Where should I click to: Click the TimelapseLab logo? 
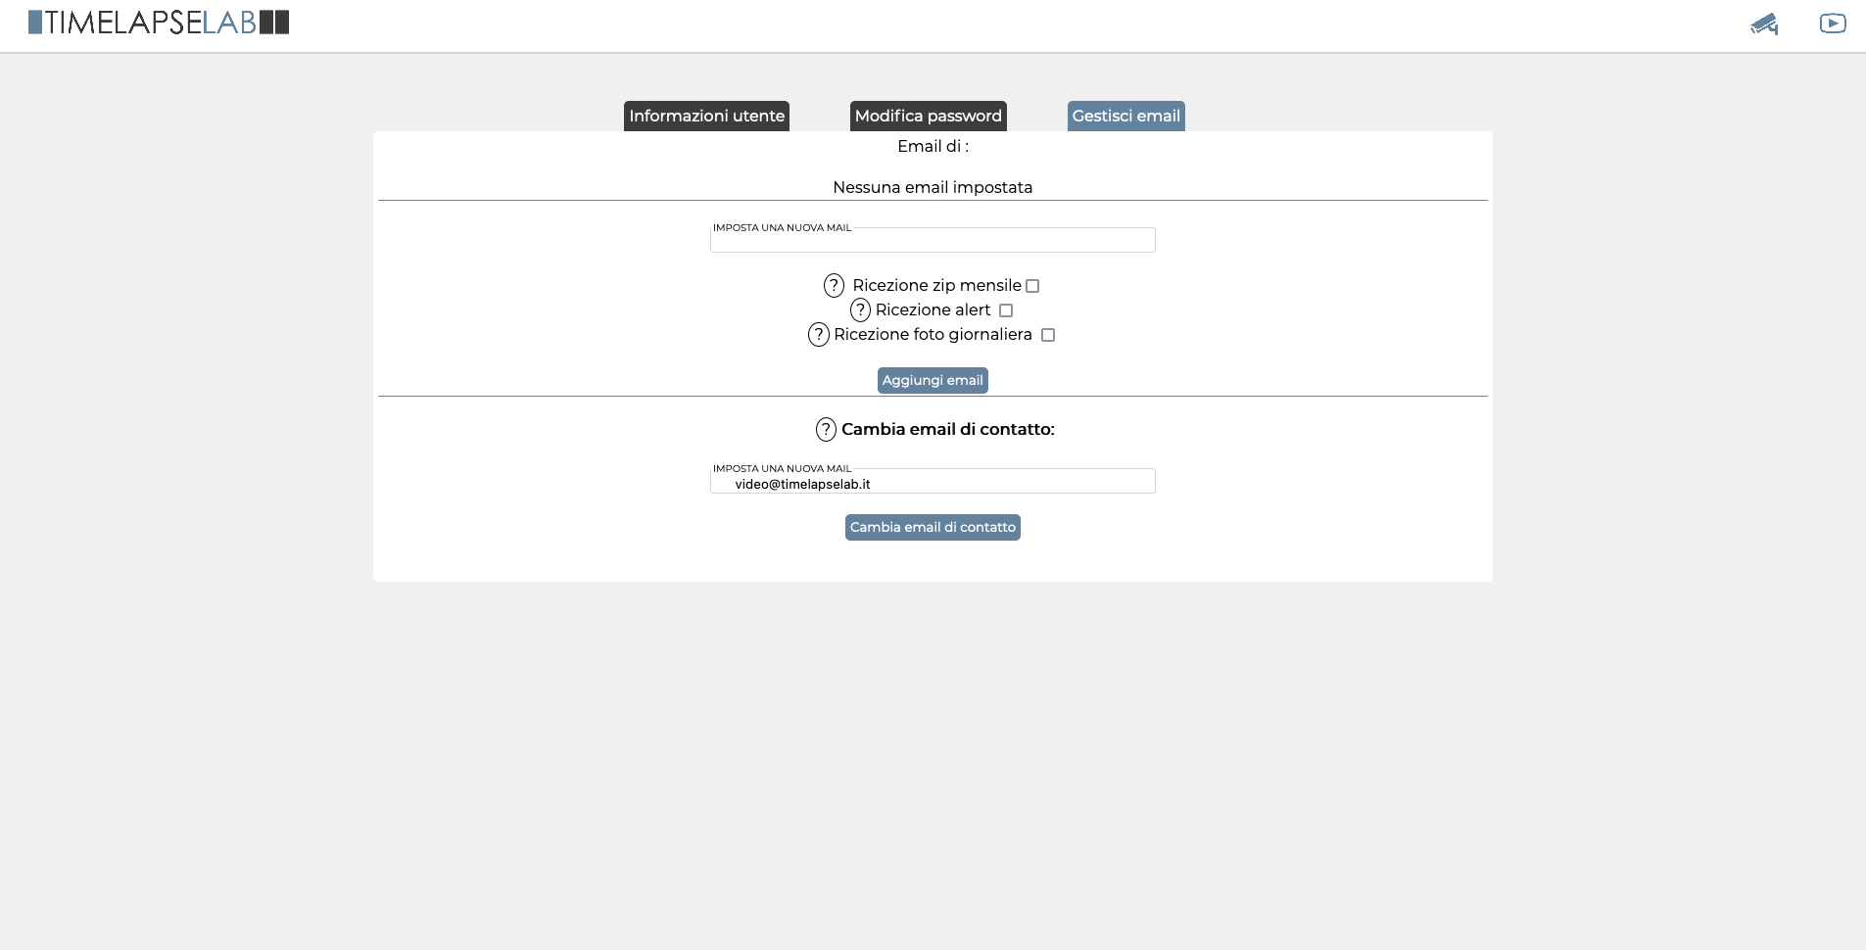pos(159,23)
